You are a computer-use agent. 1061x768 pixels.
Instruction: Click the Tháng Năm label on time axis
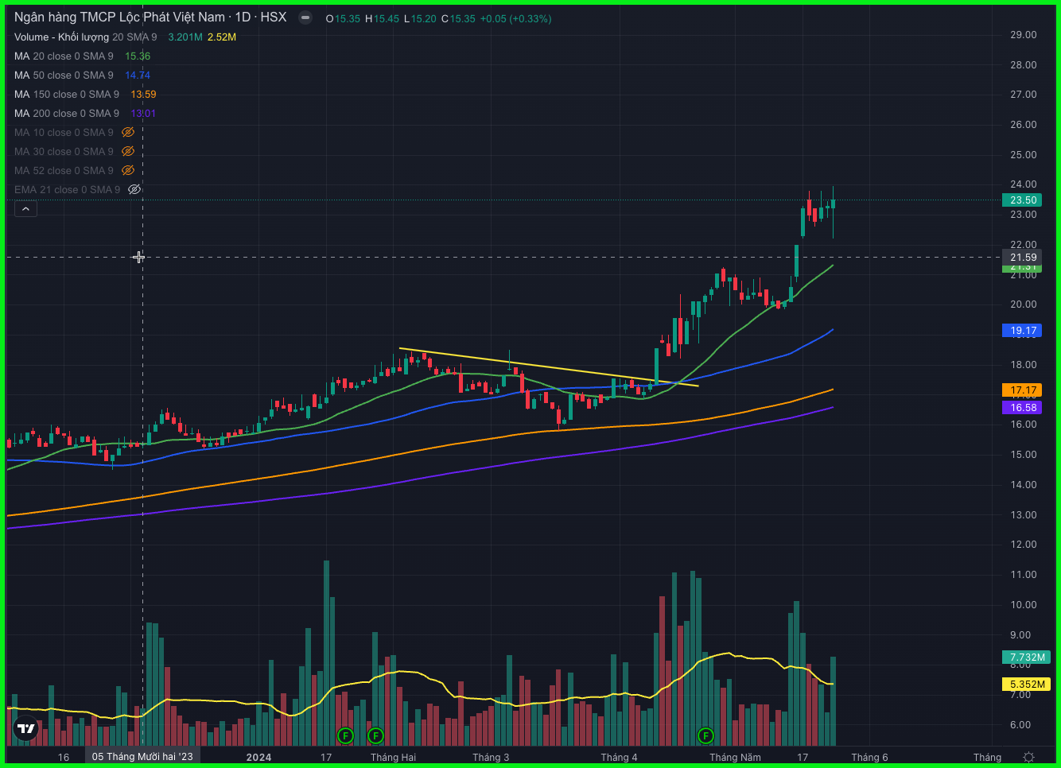click(x=735, y=757)
